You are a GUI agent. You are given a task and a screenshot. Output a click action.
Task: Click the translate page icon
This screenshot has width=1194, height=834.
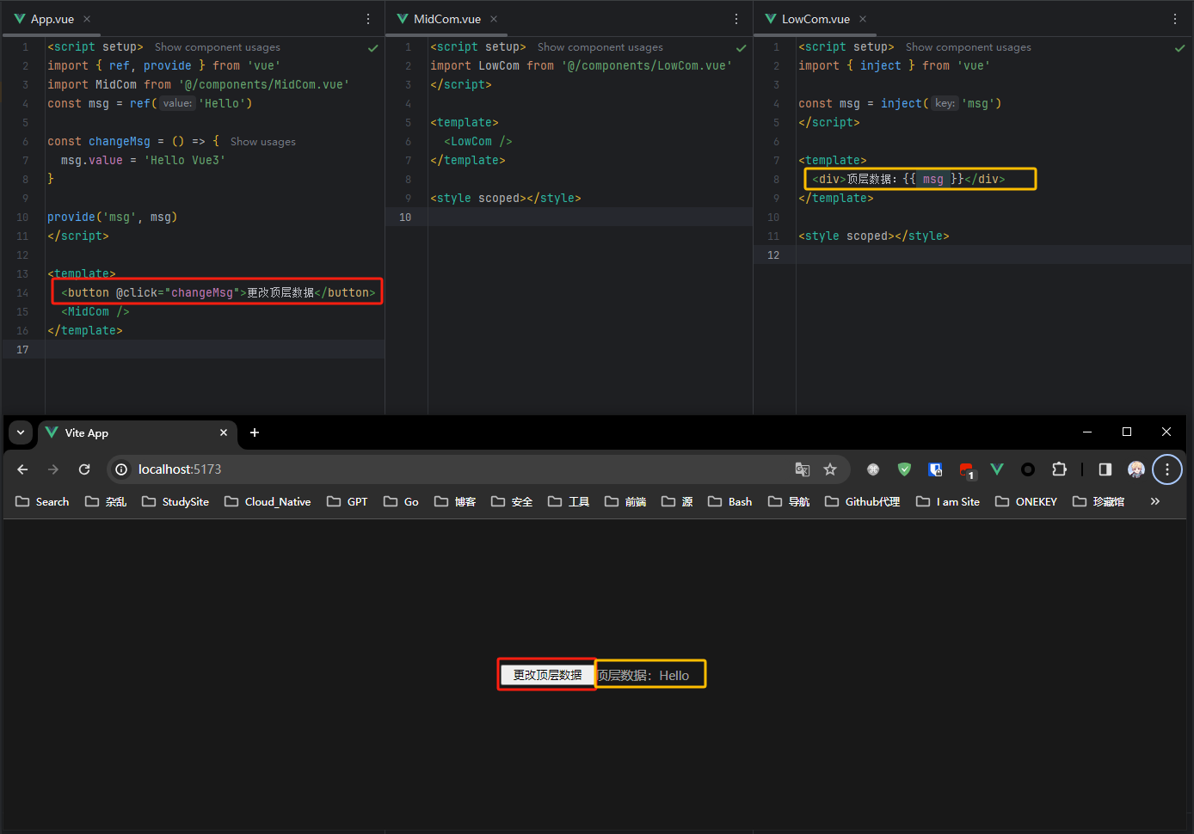pos(803,469)
